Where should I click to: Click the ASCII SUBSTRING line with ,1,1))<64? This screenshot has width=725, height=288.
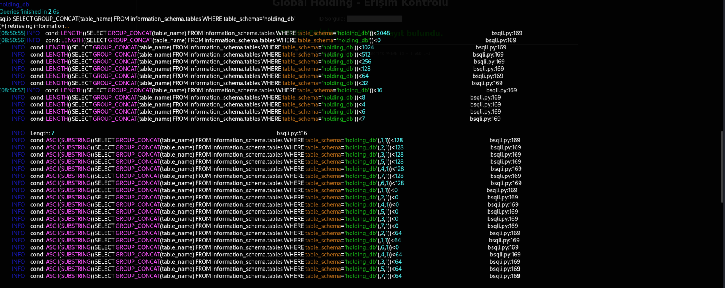click(216, 240)
